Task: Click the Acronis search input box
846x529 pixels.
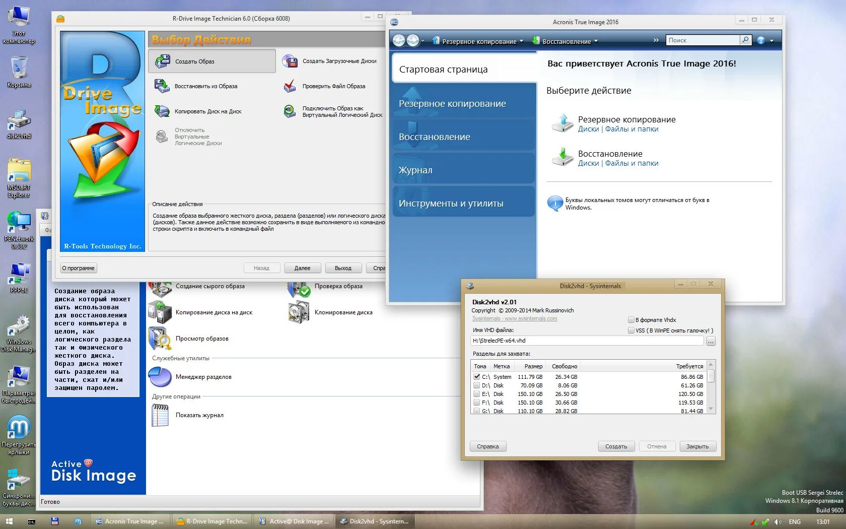Action: coord(702,40)
